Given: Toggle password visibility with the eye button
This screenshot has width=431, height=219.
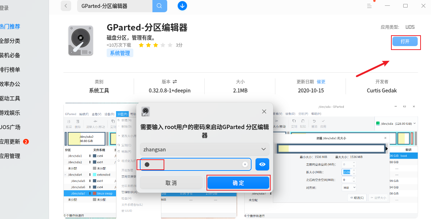Looking at the screenshot, I should coord(262,164).
